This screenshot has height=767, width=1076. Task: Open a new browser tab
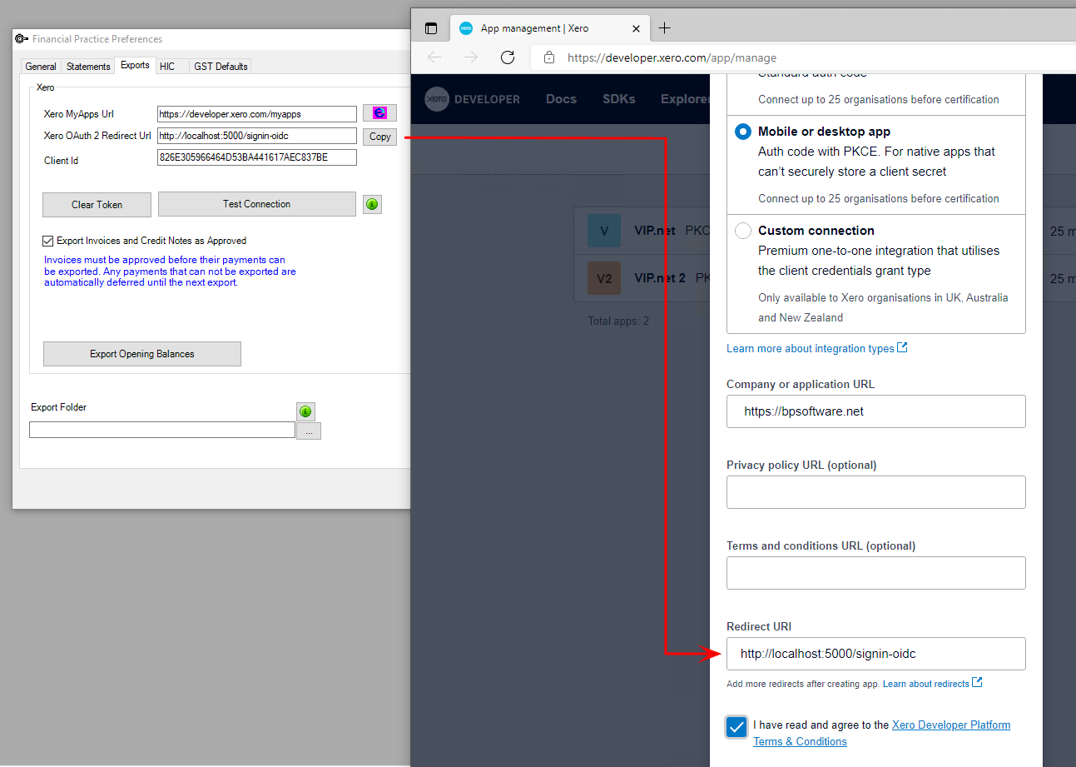tap(664, 28)
